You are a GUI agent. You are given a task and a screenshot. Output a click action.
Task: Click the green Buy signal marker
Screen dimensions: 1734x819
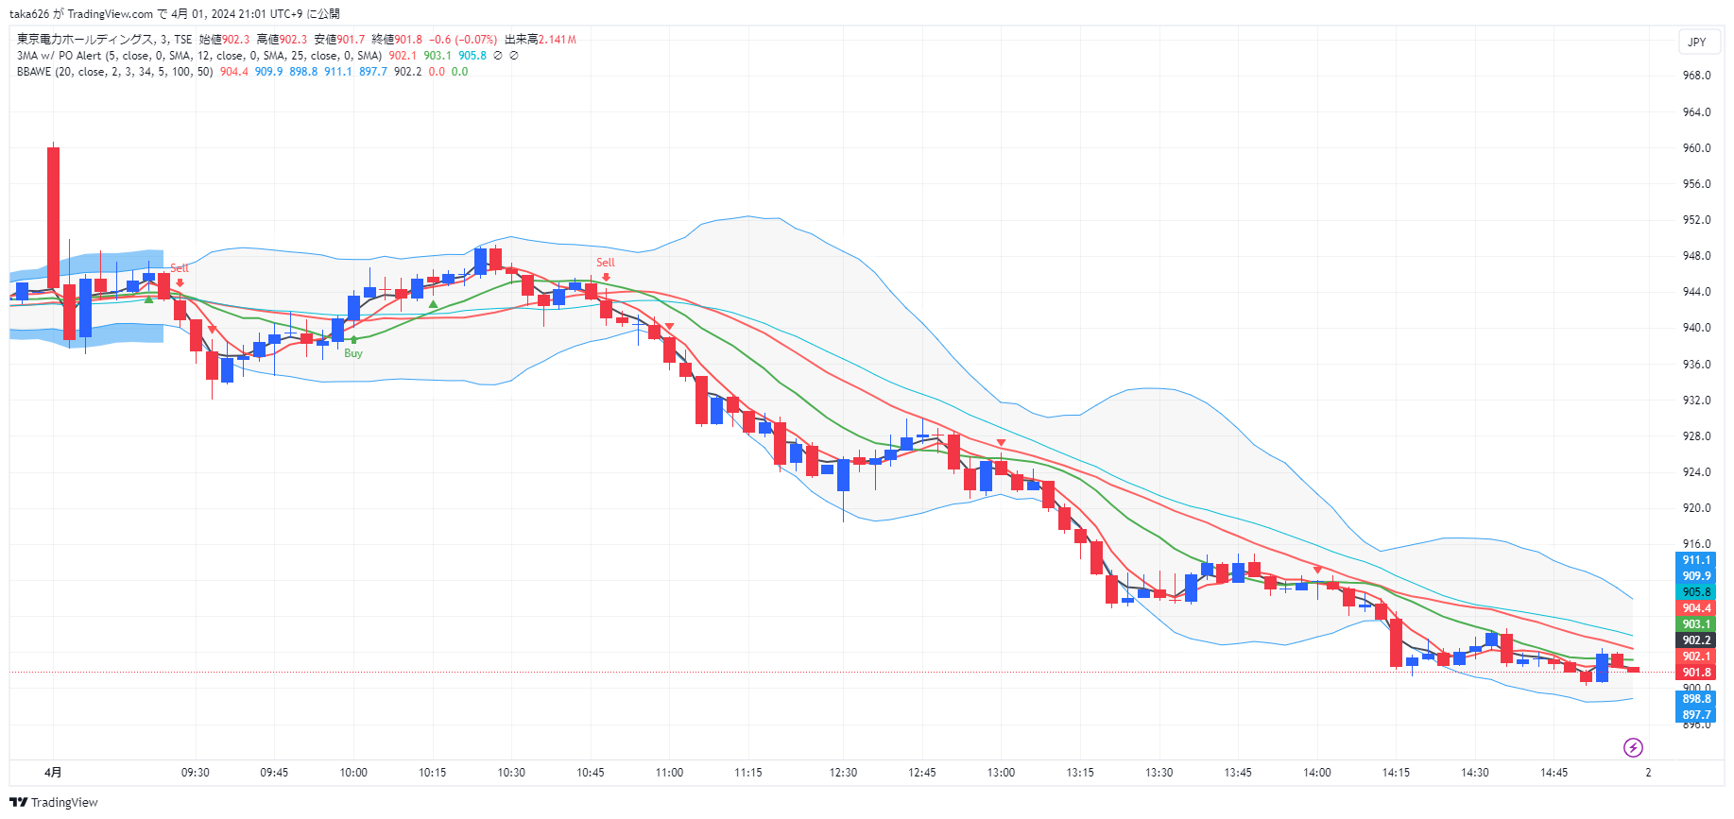(353, 352)
